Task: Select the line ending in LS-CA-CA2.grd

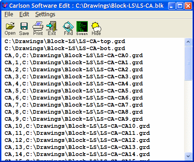Action: [x=74, y=70]
